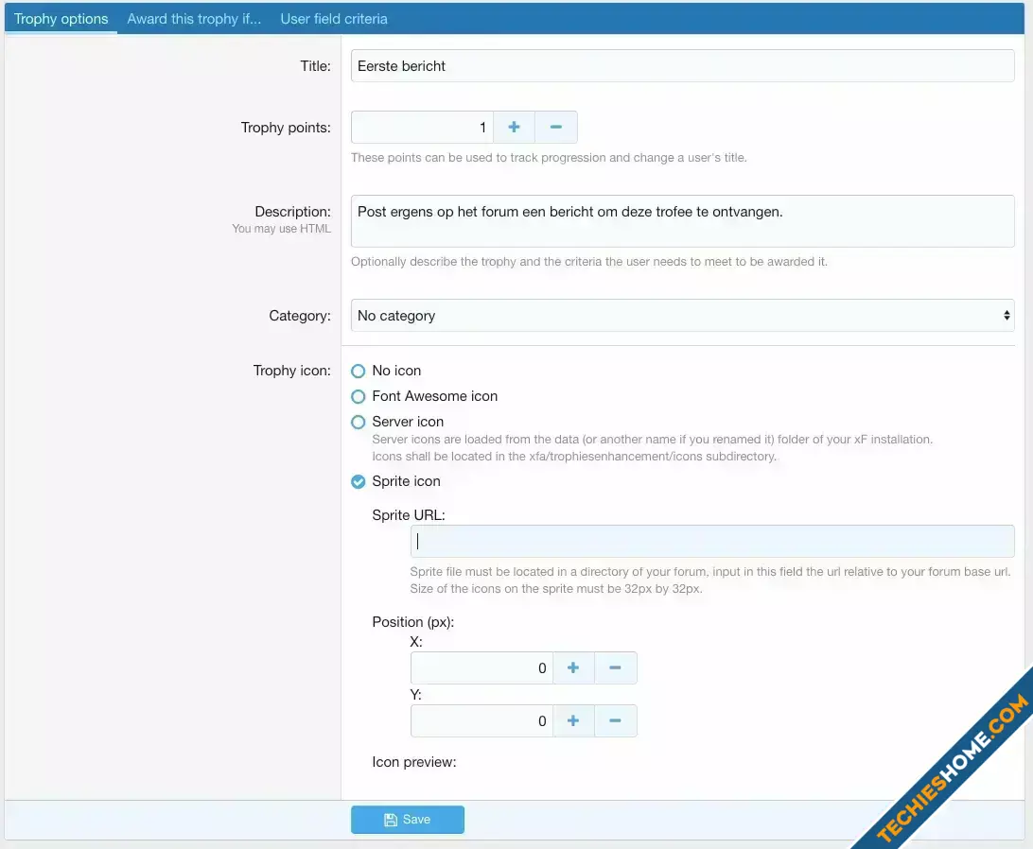Edit the Title field with Eerste bericht
Screen dimensions: 1033x849
point(683,66)
